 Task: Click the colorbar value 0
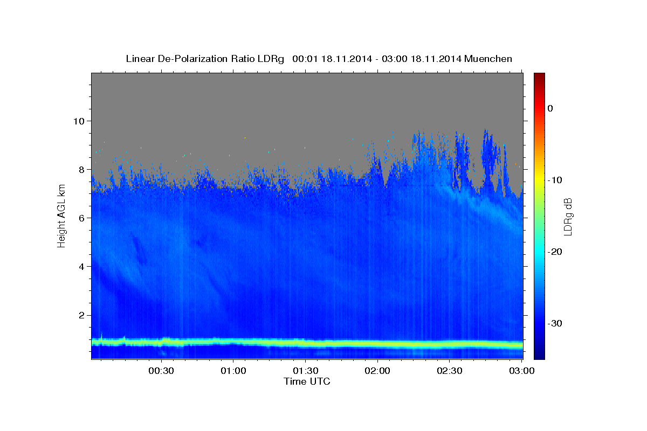click(x=550, y=108)
